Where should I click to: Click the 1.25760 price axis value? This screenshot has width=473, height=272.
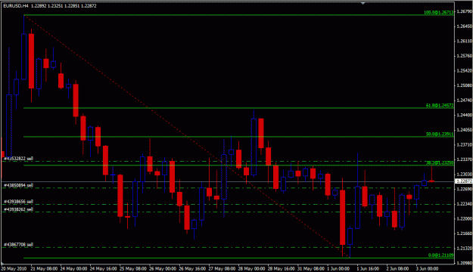[465, 56]
